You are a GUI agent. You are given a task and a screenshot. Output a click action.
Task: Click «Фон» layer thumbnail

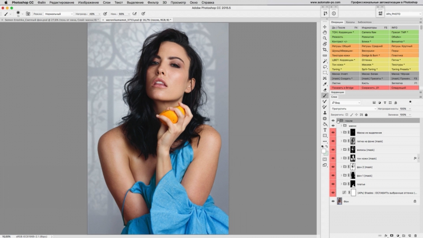coord(339,201)
